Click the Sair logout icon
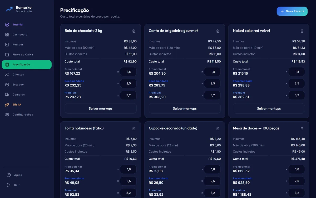Screen dimensions: 316x198 point(9,185)
